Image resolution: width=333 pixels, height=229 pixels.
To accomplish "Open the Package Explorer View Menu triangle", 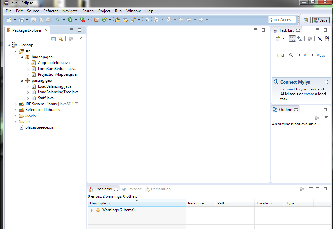I will [x=80, y=38].
